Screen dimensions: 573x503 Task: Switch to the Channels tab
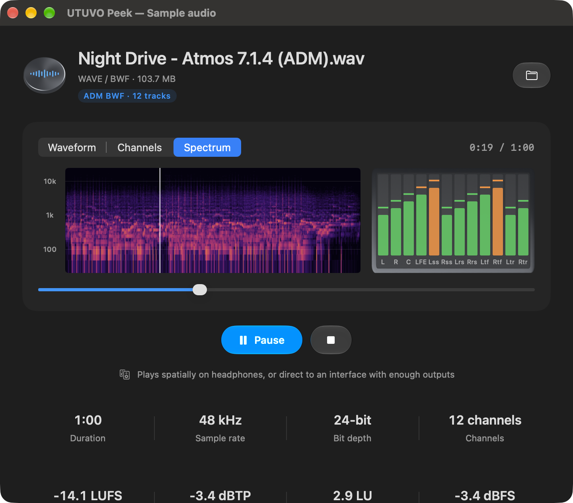click(x=140, y=148)
